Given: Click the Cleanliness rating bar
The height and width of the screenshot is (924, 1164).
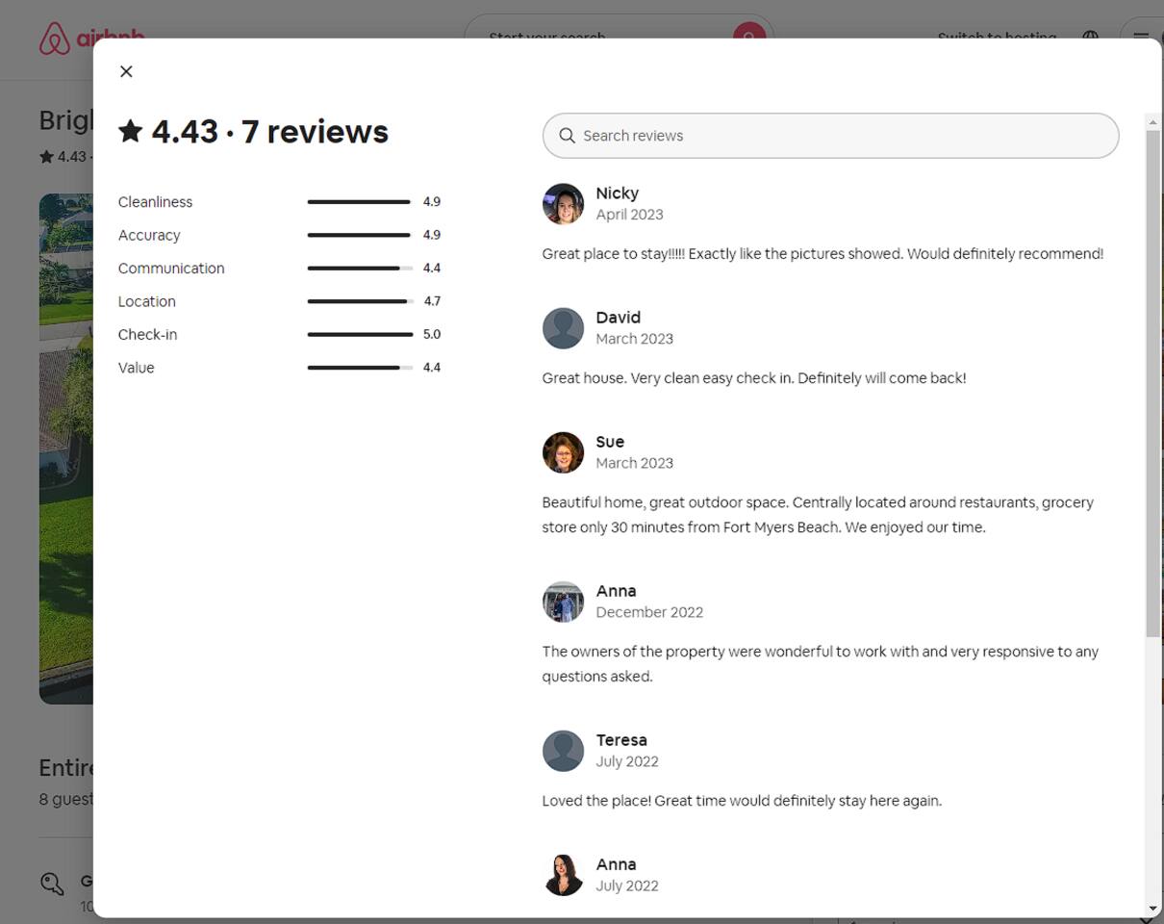Looking at the screenshot, I should [360, 202].
